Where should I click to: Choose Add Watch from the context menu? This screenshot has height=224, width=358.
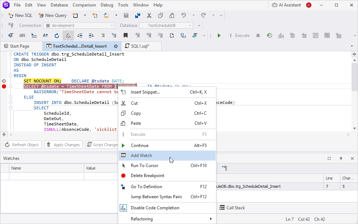141,156
